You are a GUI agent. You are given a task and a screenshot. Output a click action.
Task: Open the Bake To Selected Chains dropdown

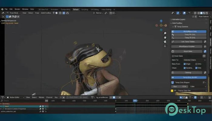(194, 60)
